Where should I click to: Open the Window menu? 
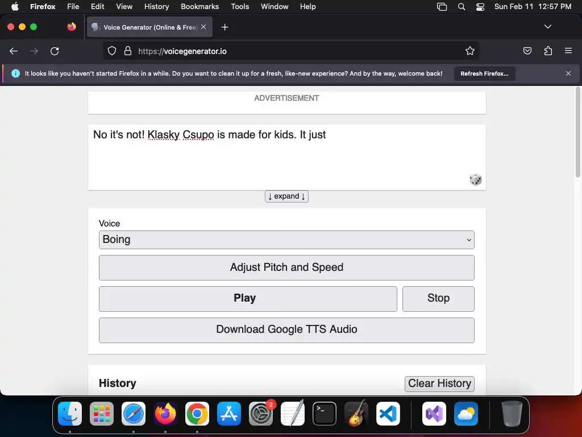tap(275, 7)
